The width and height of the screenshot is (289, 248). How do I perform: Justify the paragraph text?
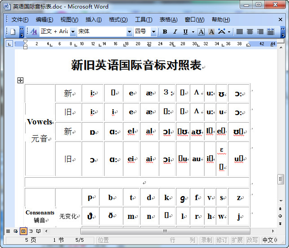click(240, 32)
